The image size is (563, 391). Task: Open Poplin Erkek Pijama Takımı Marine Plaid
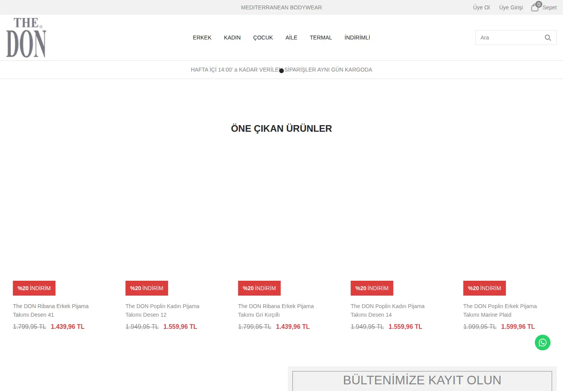[x=500, y=310]
